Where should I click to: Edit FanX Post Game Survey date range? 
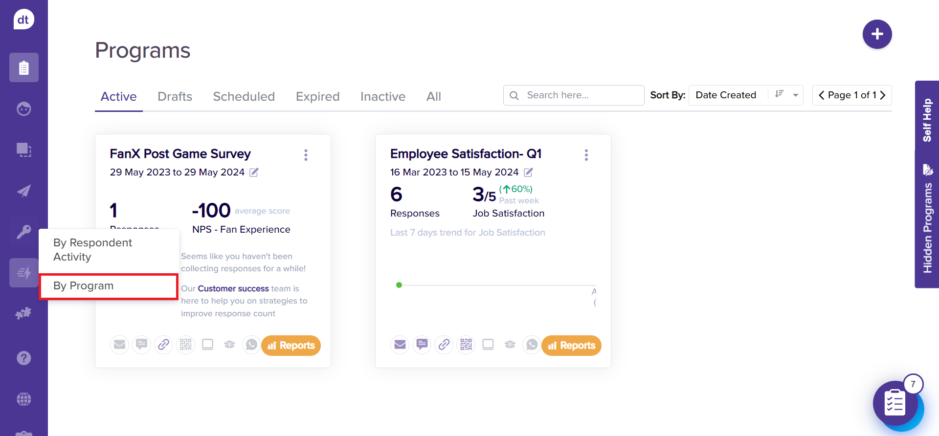254,172
